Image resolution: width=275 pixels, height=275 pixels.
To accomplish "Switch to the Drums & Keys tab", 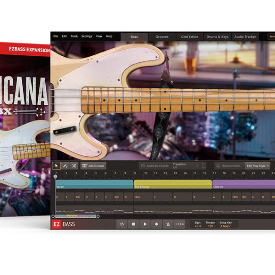I will click(217, 37).
